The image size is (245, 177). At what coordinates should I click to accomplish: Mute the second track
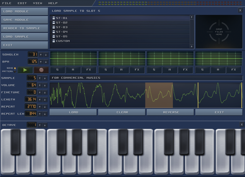point(121,70)
